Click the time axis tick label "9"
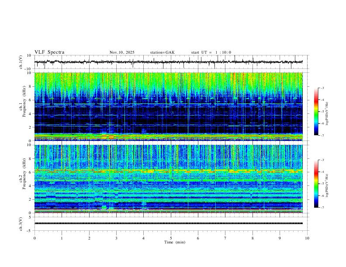This screenshot has height=267, width=346. coord(280,238)
